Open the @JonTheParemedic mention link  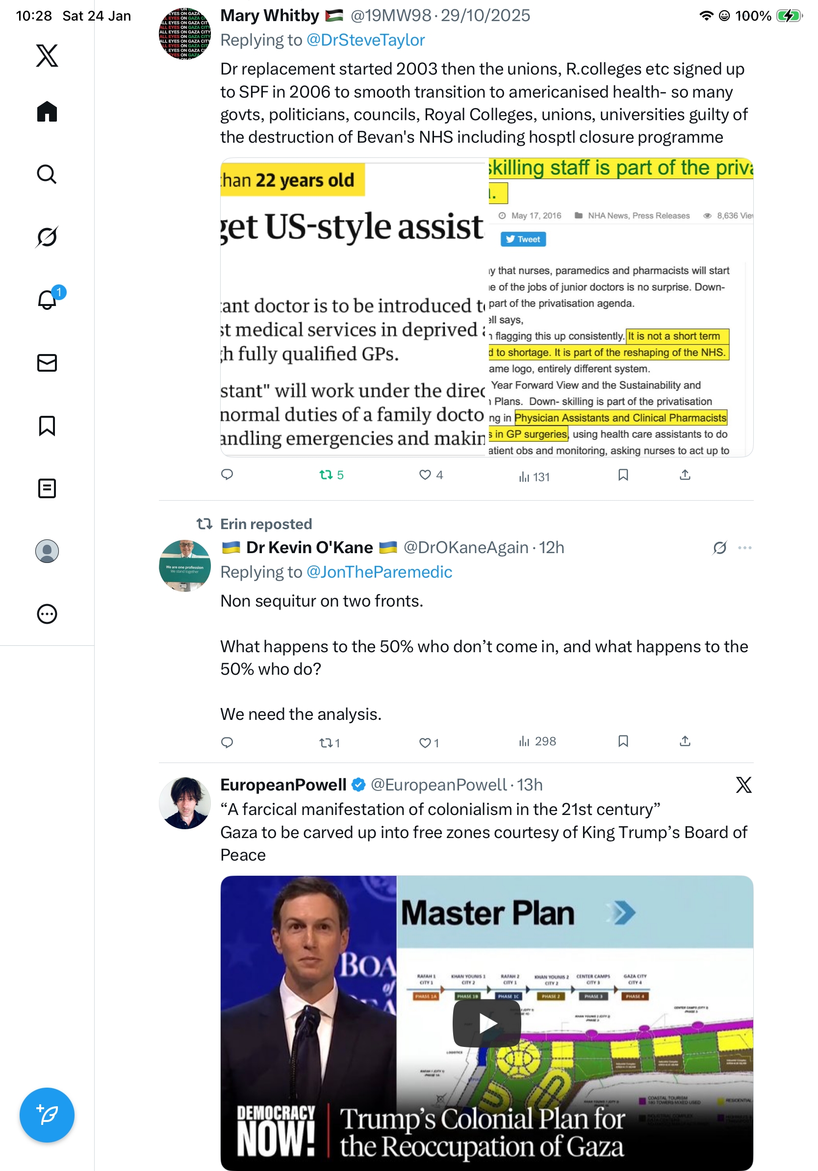point(379,572)
